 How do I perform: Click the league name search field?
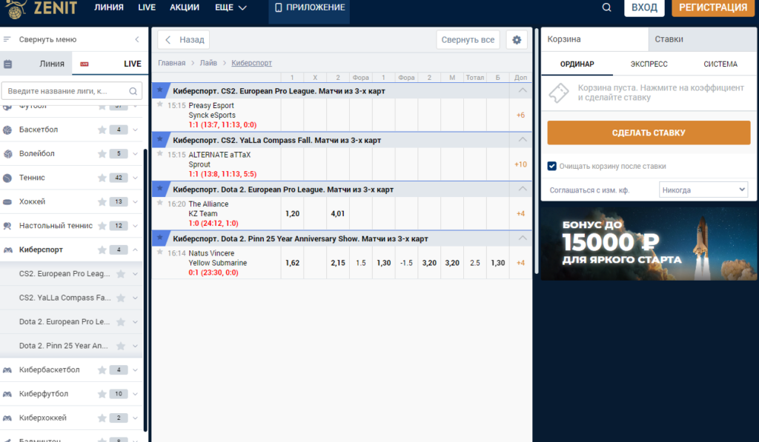72,91
